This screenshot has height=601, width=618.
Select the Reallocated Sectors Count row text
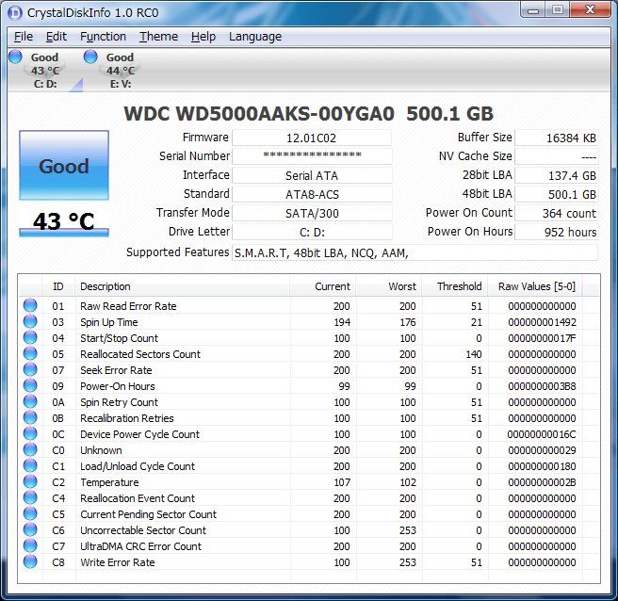point(140,354)
